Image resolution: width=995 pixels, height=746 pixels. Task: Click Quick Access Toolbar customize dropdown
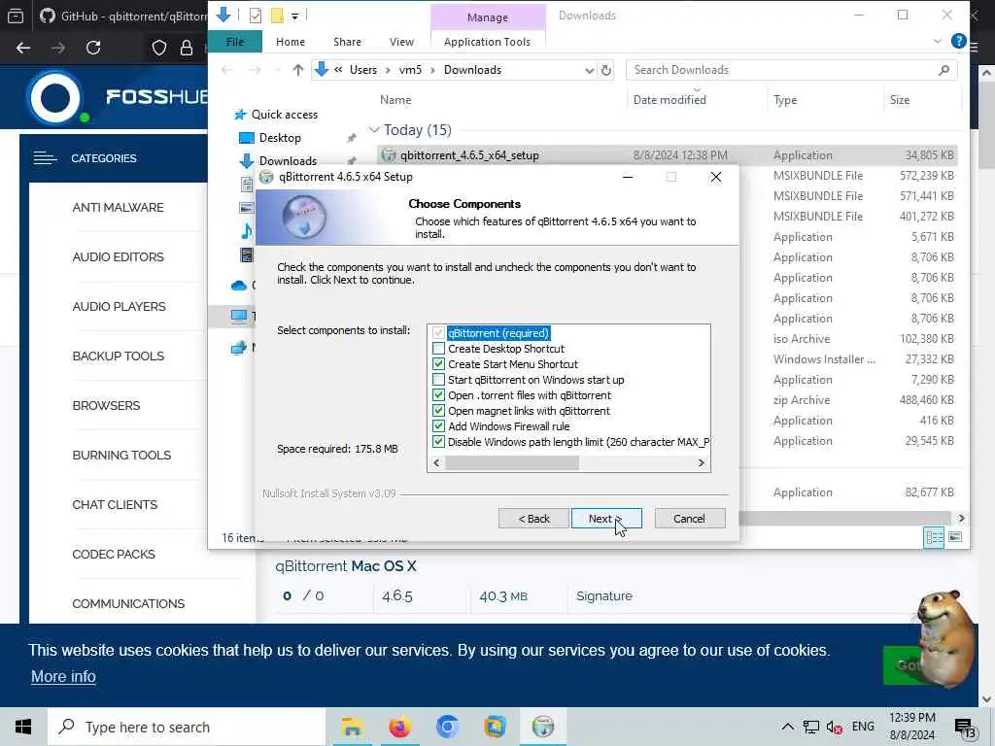295,16
